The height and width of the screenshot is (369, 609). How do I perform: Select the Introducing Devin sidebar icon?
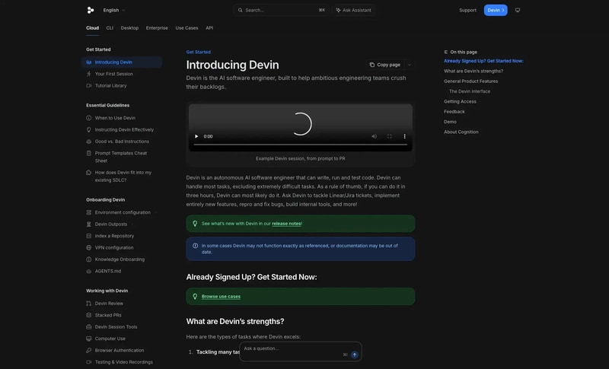[x=89, y=62]
